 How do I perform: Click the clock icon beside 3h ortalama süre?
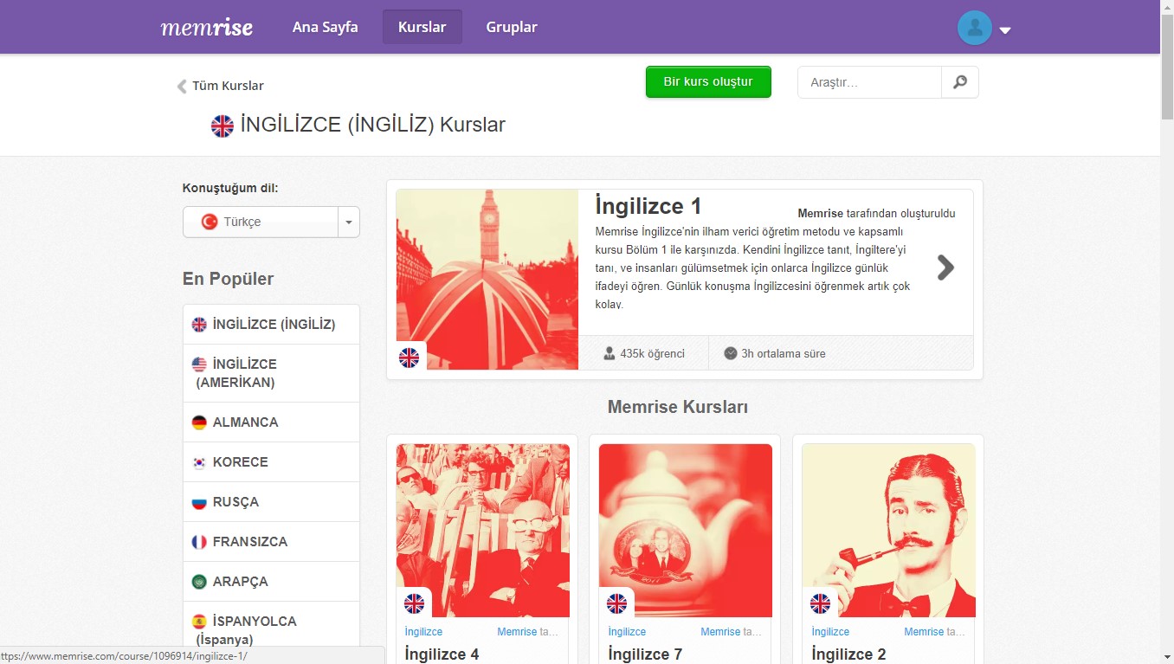click(x=731, y=353)
